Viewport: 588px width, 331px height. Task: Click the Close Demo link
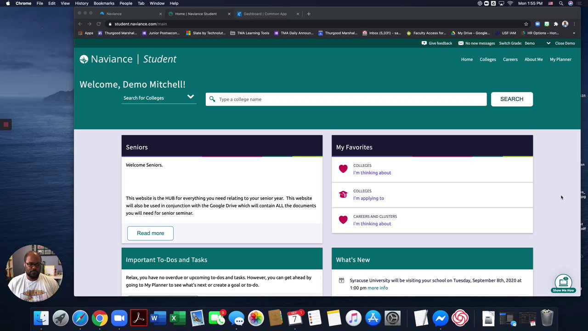(x=565, y=43)
